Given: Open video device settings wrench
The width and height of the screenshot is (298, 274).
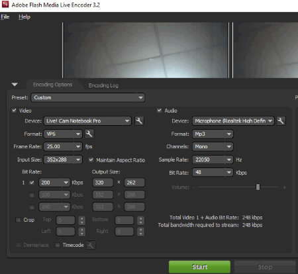Looking at the screenshot, I should tap(139, 121).
